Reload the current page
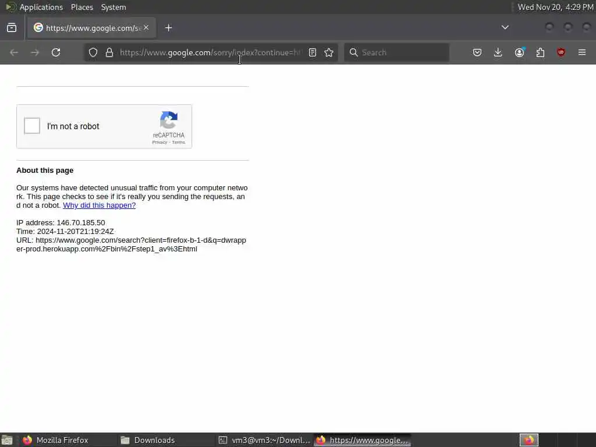The width and height of the screenshot is (596, 447). tap(56, 52)
